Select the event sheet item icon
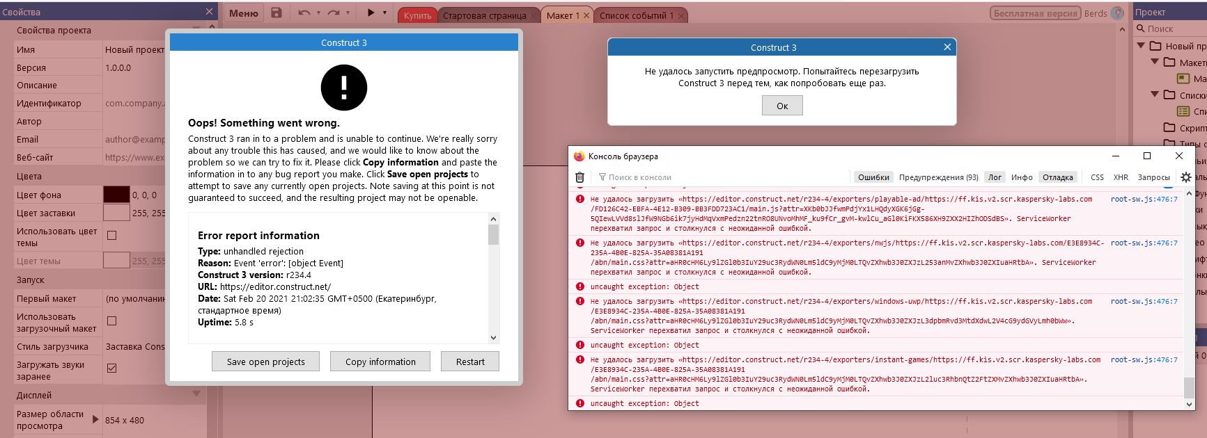Screen dimensions: 1207x438 point(1183,111)
